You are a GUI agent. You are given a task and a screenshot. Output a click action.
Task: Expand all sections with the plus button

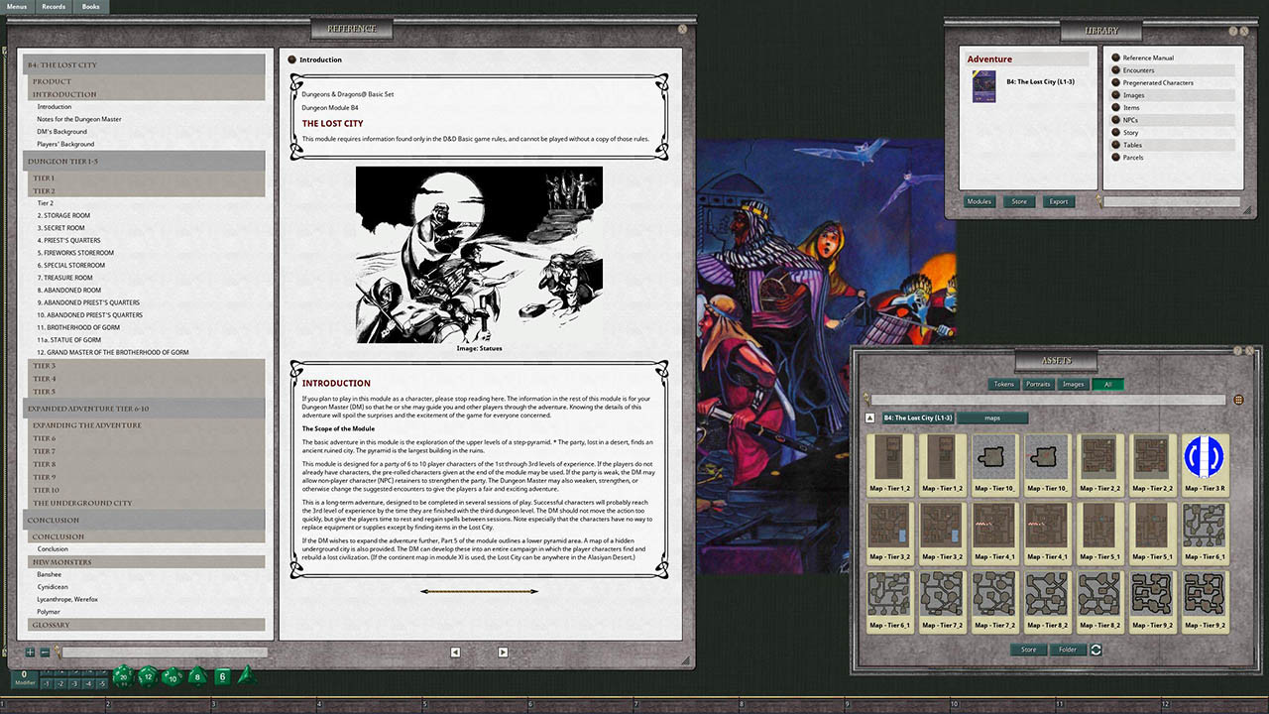click(x=30, y=652)
